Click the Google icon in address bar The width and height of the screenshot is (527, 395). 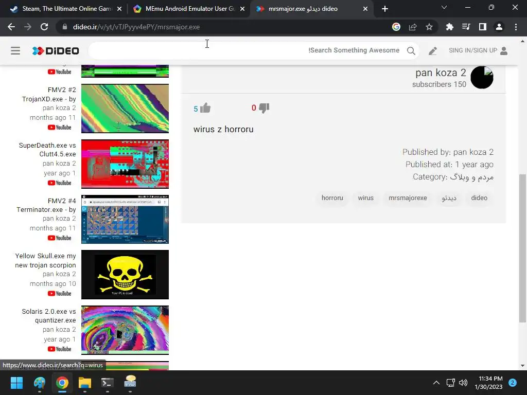396,27
